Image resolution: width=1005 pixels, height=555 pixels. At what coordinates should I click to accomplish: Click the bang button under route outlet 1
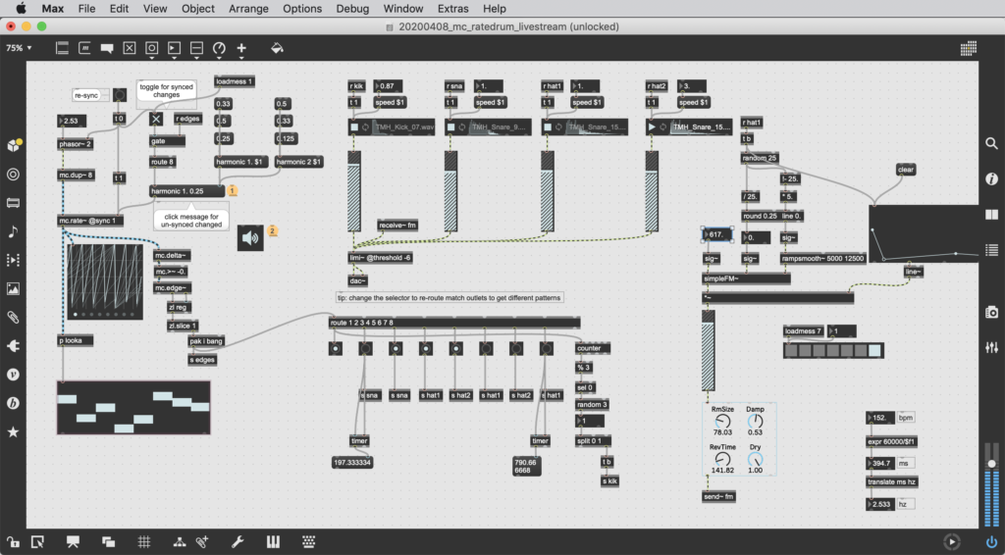pyautogui.click(x=336, y=348)
